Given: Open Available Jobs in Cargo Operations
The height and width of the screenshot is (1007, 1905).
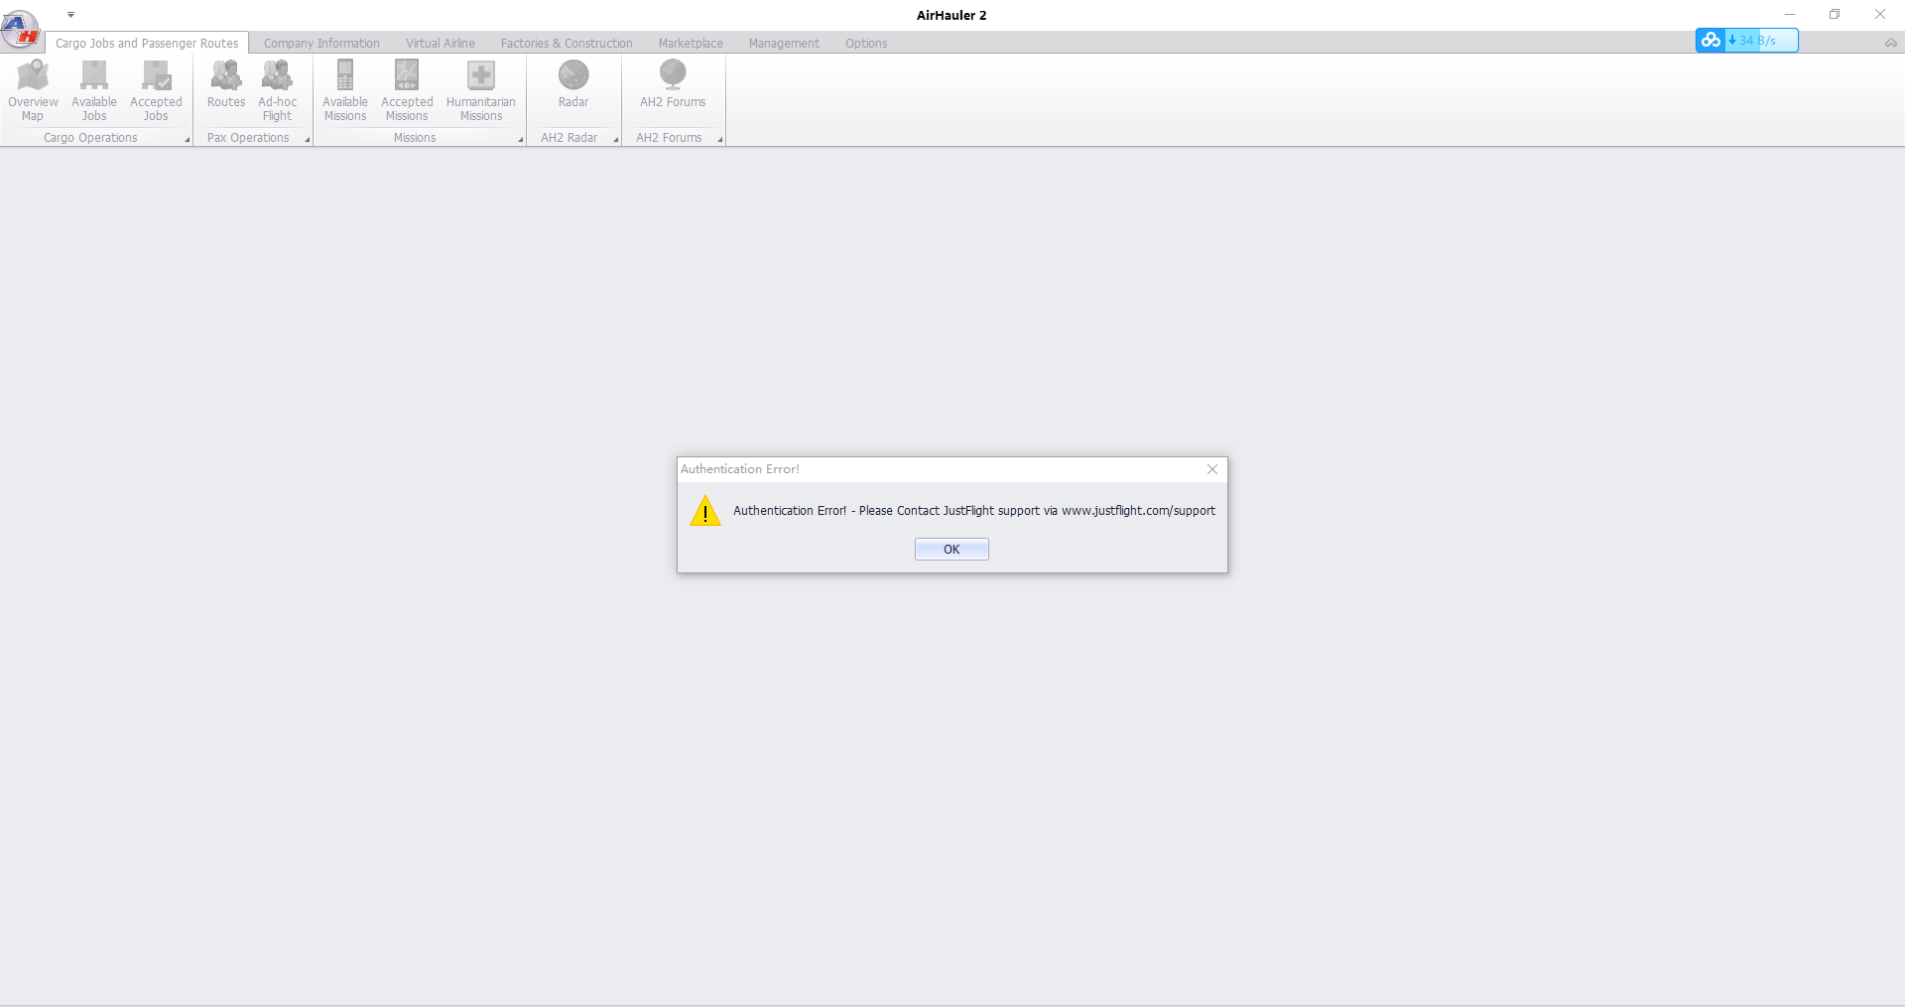Looking at the screenshot, I should 94,89.
